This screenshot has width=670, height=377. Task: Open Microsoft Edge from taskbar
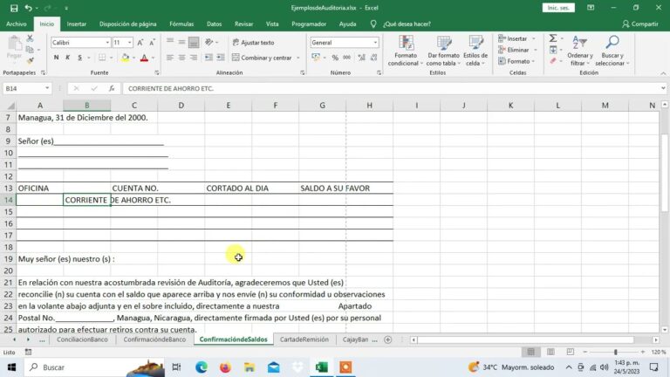point(202,367)
